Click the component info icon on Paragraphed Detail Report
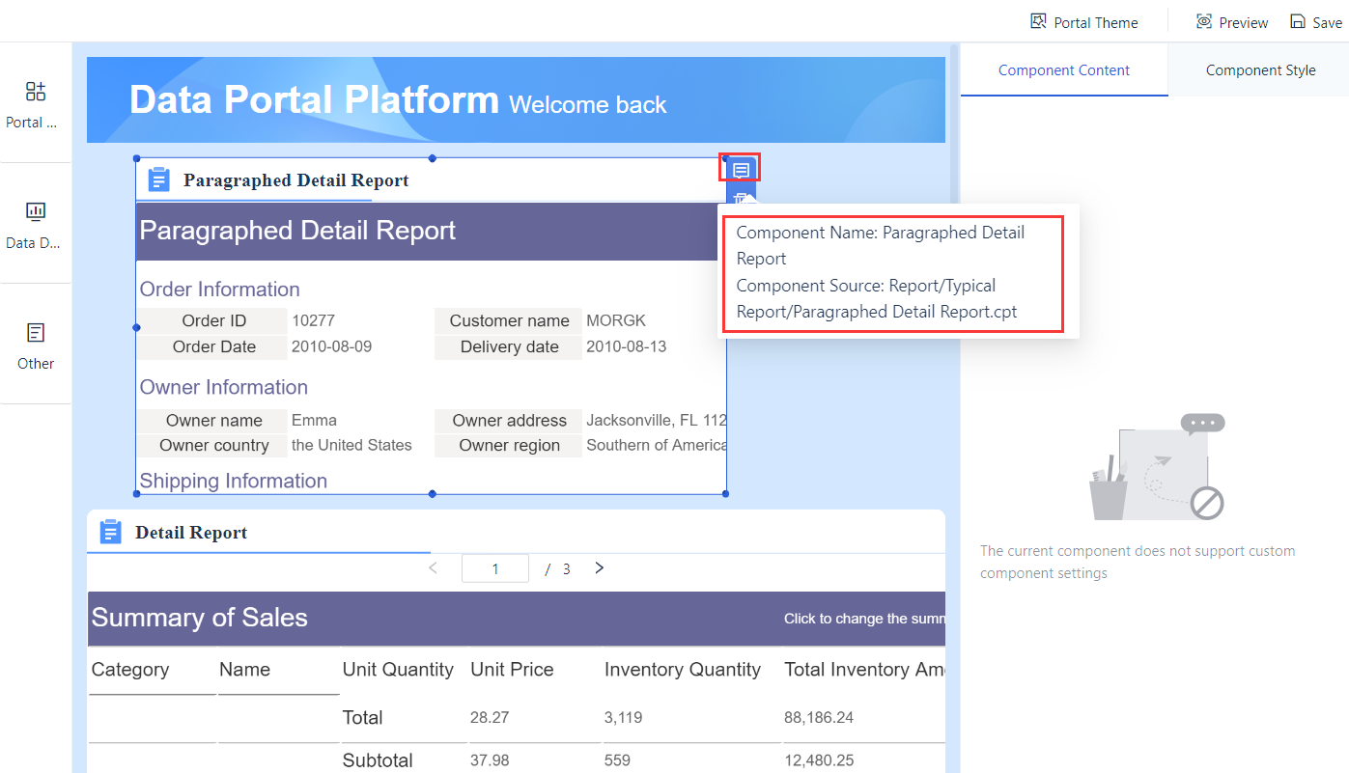 [740, 167]
